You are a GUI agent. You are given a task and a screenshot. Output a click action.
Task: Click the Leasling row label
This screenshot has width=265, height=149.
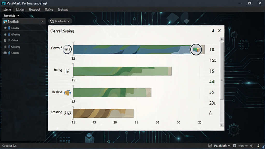(56, 112)
